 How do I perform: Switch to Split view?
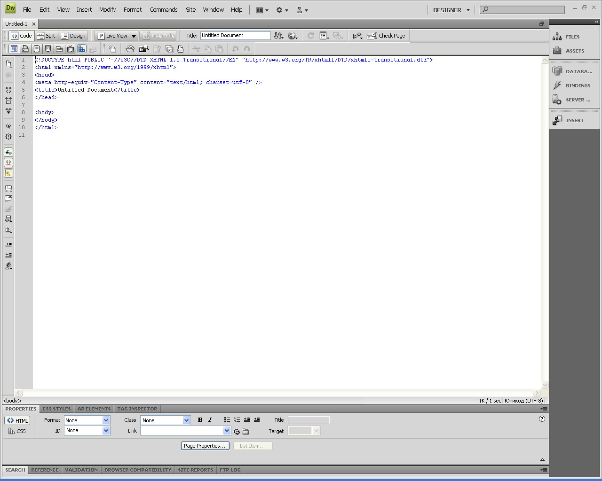pos(46,36)
